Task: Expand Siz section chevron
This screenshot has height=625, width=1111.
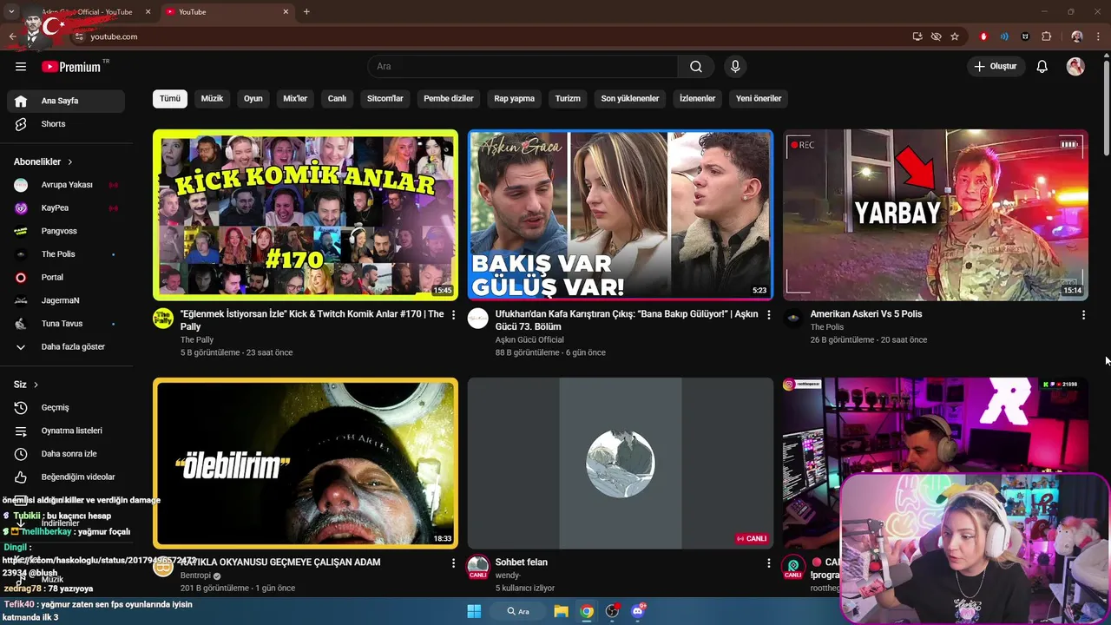Action: [36, 385]
